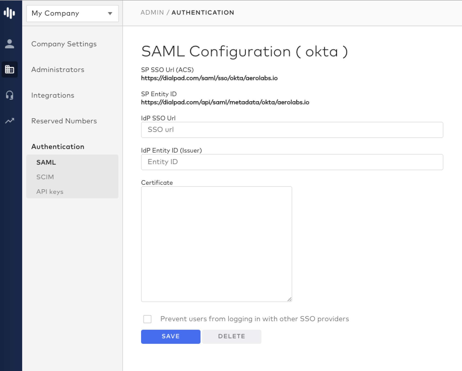This screenshot has height=371, width=462.
Task: Open Company Settings menu item
Action: (x=64, y=44)
